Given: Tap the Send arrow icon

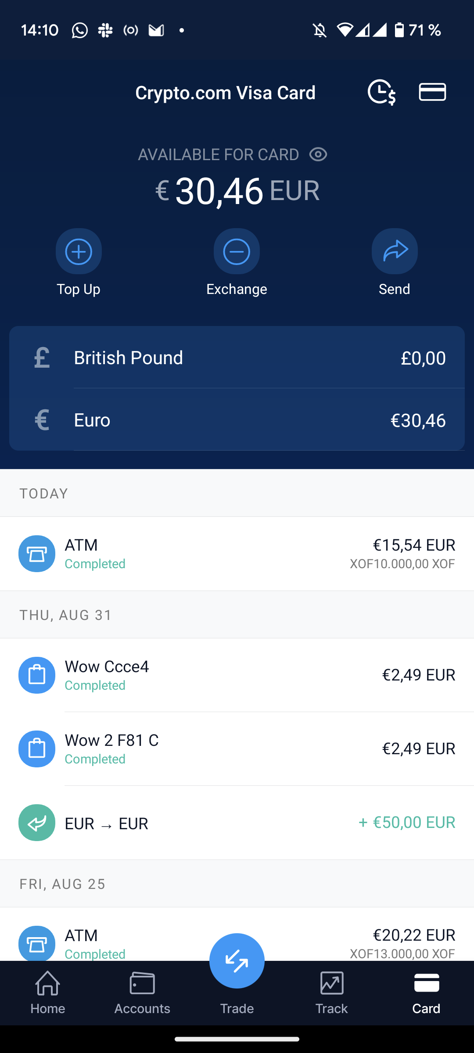Looking at the screenshot, I should coord(395,251).
